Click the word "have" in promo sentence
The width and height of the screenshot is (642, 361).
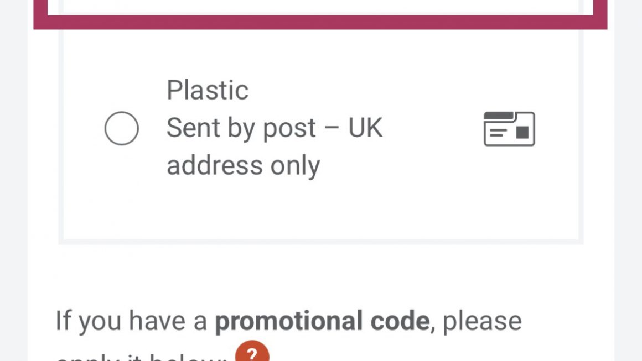point(161,321)
